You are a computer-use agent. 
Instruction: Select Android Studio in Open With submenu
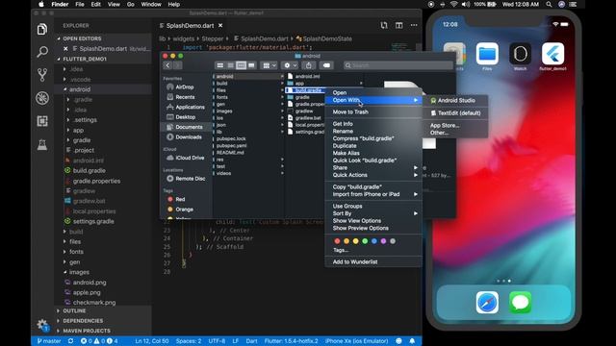point(456,100)
